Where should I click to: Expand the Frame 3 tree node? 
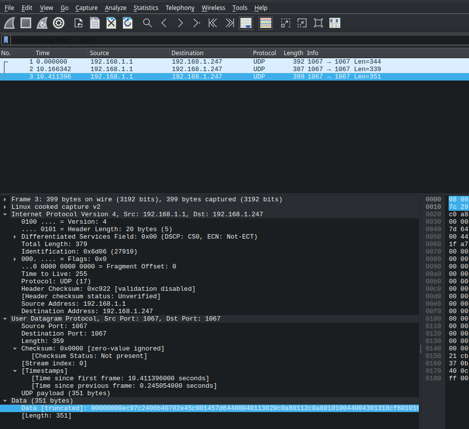[x=5, y=199]
